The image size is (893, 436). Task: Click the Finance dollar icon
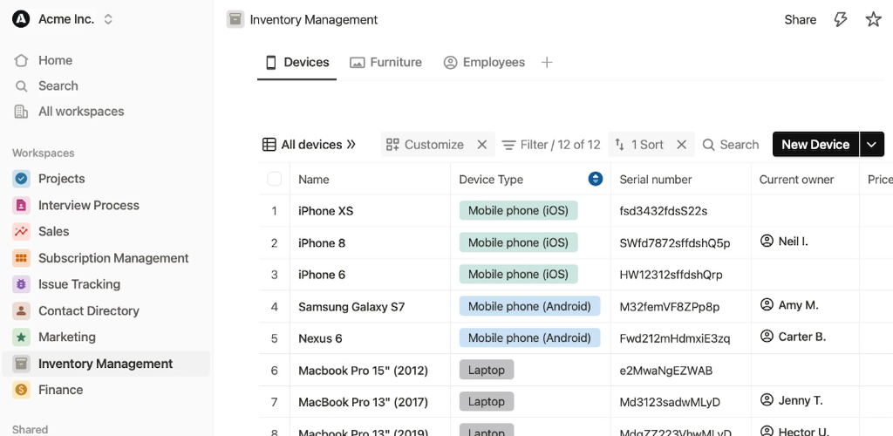pyautogui.click(x=21, y=390)
